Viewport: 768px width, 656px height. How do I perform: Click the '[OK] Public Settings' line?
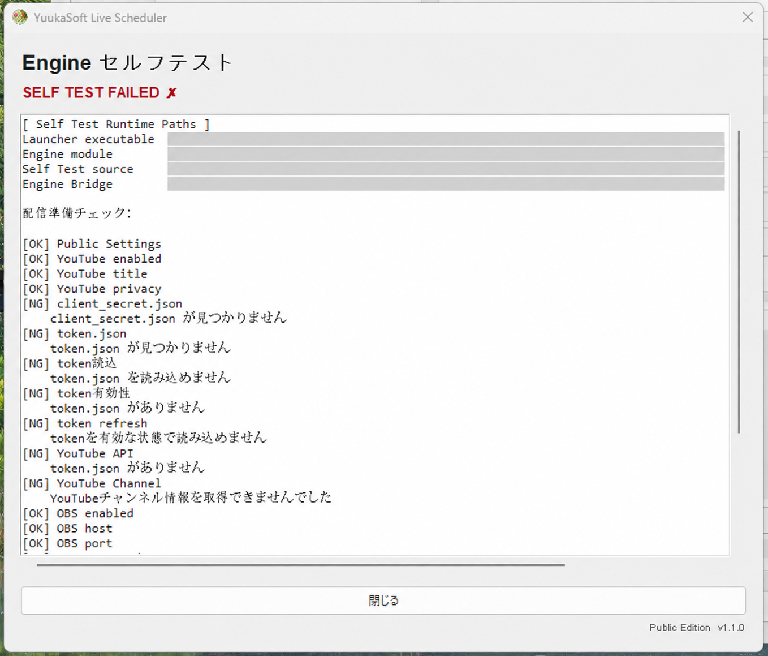coord(92,244)
